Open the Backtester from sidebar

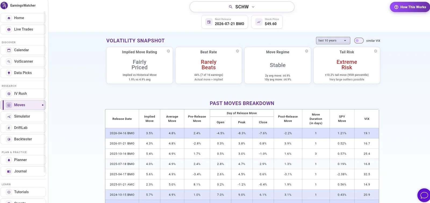point(23,139)
